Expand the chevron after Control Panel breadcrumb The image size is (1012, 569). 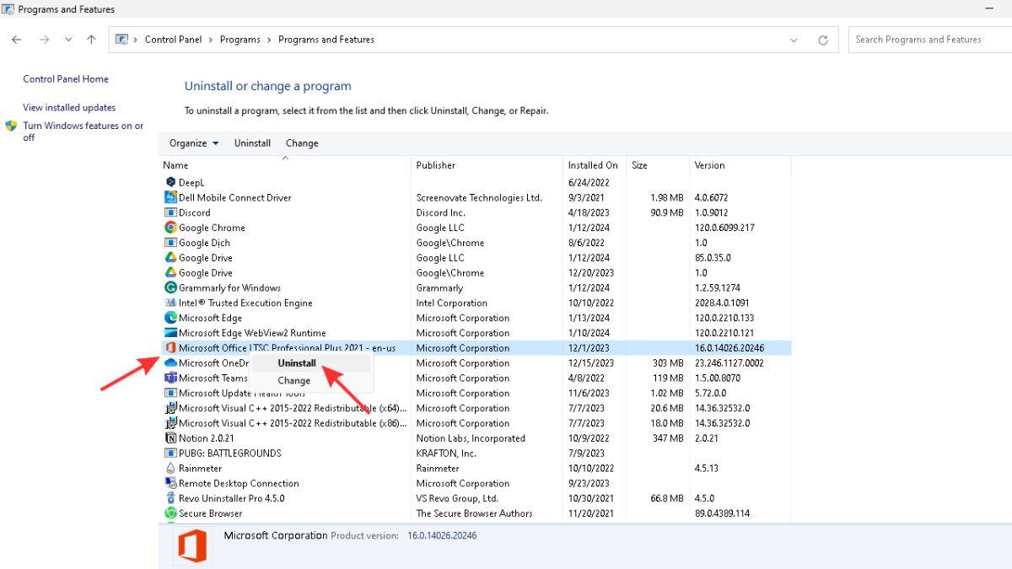211,40
